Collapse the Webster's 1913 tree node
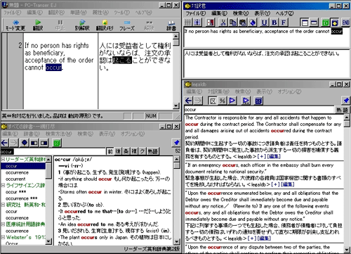351x254 pixels. click(x=3, y=237)
